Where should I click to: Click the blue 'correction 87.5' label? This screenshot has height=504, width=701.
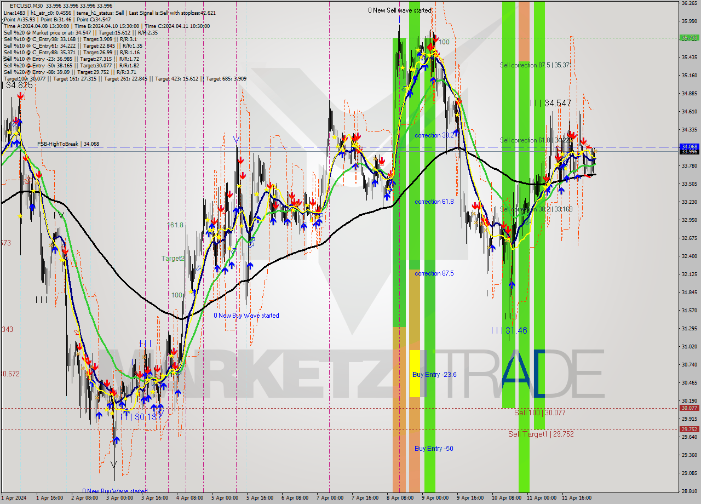click(x=434, y=273)
